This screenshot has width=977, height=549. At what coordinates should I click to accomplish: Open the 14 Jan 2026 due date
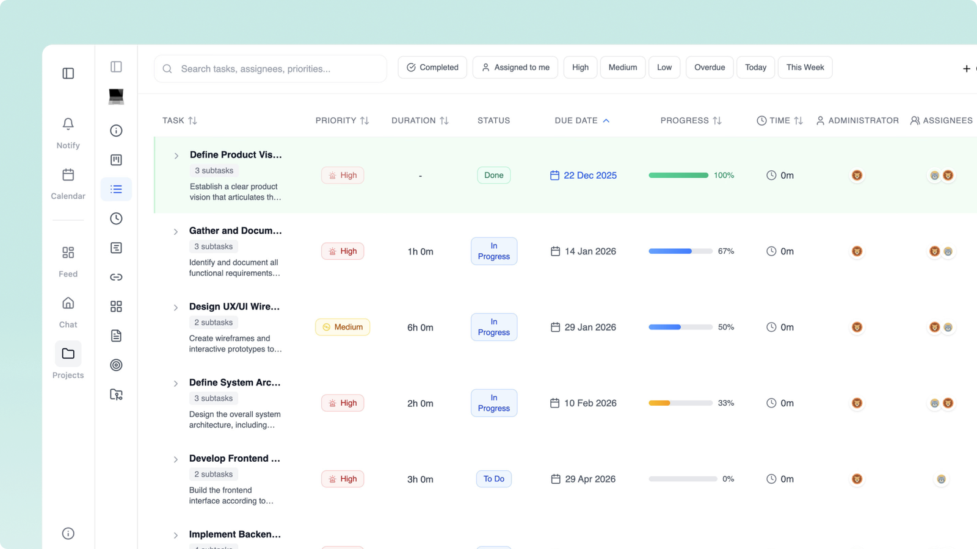583,251
